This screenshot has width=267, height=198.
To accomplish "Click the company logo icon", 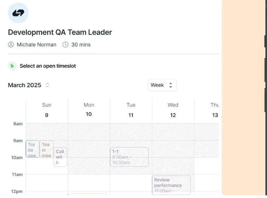I will [x=18, y=13].
